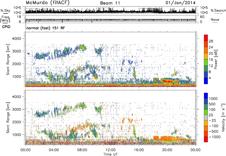Pick the teal Velocity segment between 100 and 500
Image resolution: width=226 pixels, height=156 pixels.
(x=206, y=107)
